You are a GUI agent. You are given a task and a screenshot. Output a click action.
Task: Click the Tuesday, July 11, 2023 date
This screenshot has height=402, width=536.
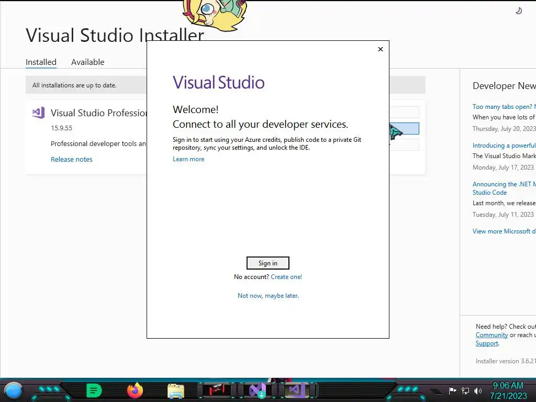tap(503, 214)
